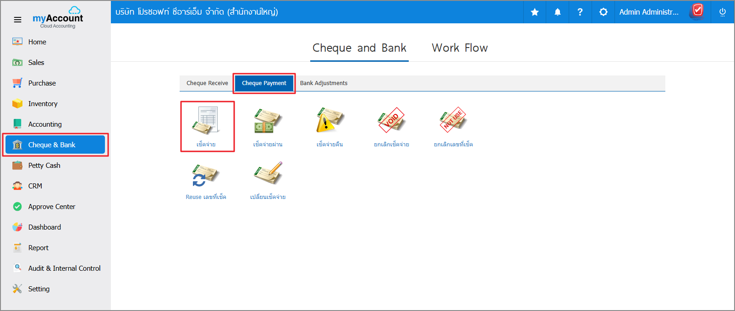Open Petty Cash in the sidebar
The height and width of the screenshot is (311, 735).
point(44,166)
